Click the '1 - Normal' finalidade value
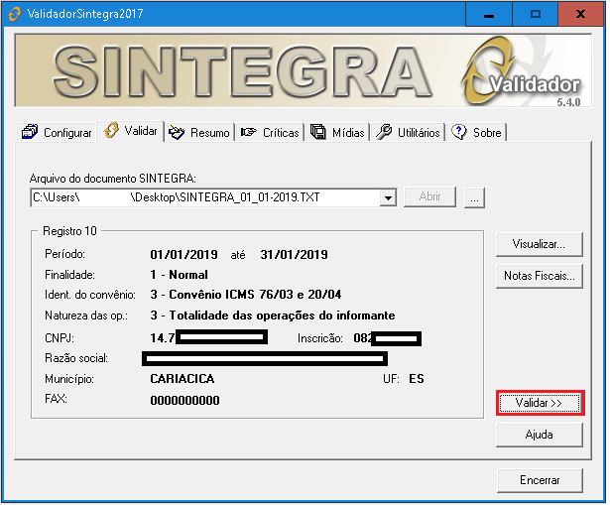This screenshot has height=505, width=610. pyautogui.click(x=180, y=276)
